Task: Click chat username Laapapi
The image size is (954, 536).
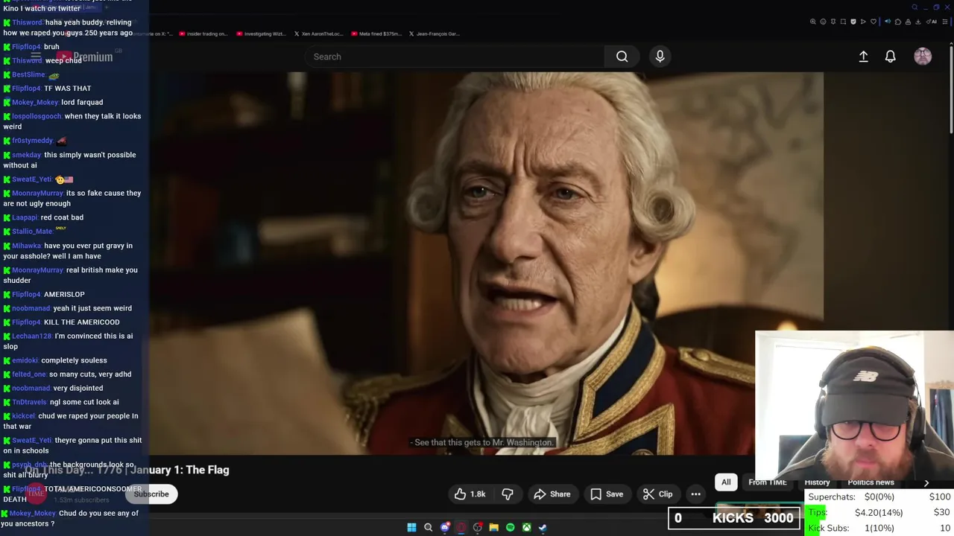Action: tap(25, 217)
